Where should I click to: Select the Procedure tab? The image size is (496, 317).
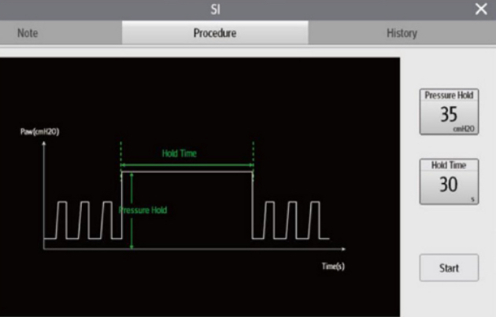point(215,34)
